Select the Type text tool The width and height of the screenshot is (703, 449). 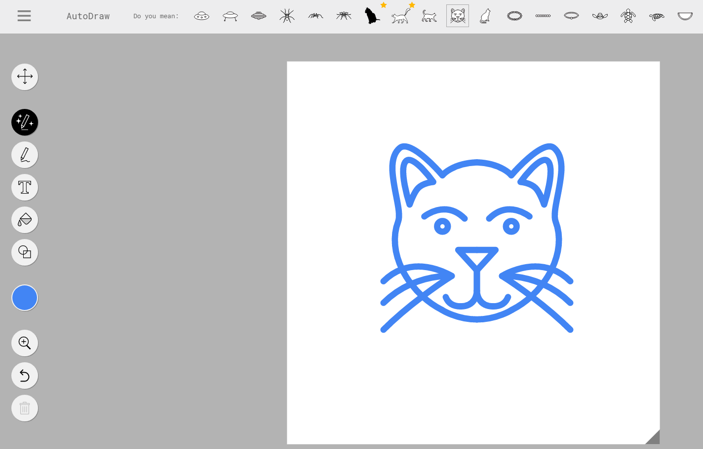point(25,187)
